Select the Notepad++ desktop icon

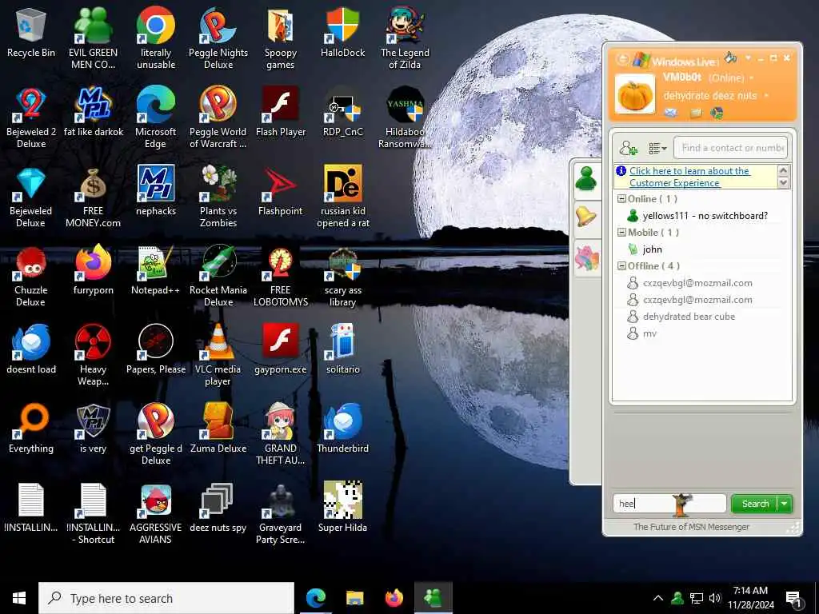point(156,270)
